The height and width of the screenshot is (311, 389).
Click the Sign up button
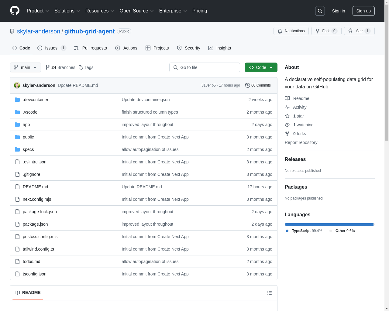(363, 11)
